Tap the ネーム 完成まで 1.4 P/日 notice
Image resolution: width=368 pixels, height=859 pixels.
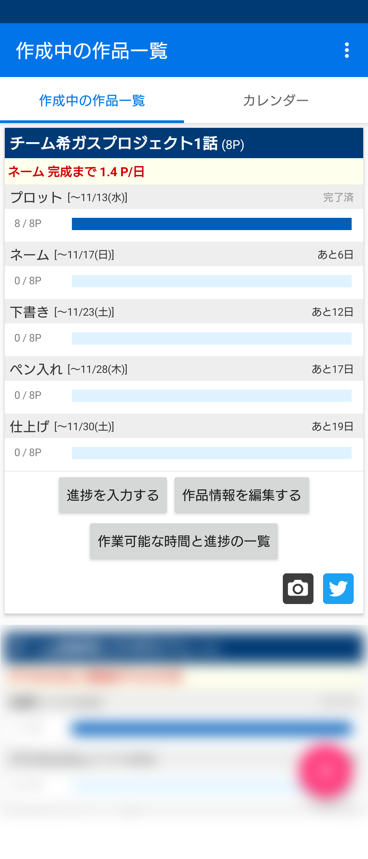(x=184, y=171)
